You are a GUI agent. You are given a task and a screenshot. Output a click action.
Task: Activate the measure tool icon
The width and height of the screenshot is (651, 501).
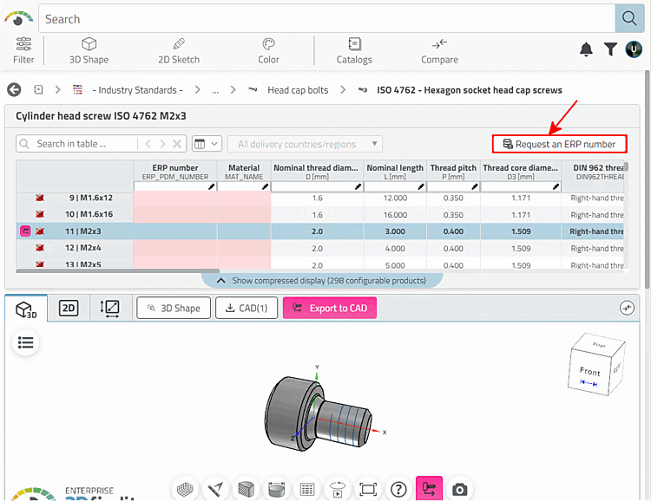(x=215, y=490)
